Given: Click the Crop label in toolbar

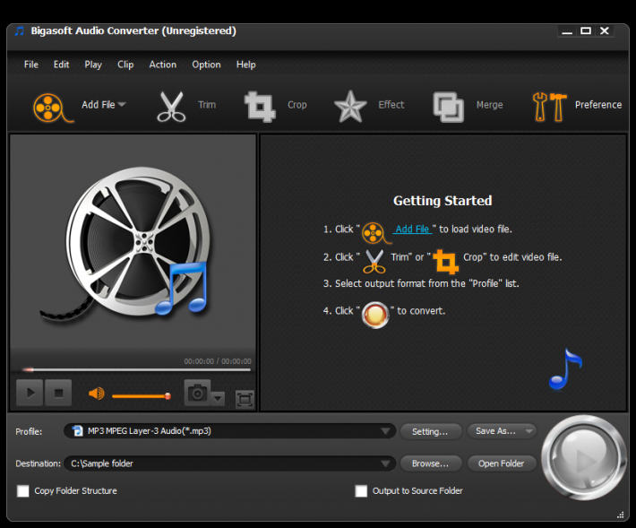Looking at the screenshot, I should pyautogui.click(x=297, y=105).
